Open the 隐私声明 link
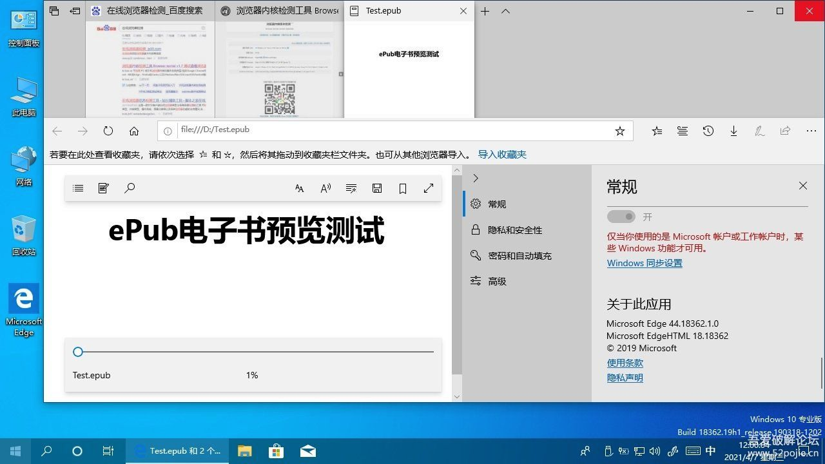The width and height of the screenshot is (825, 464). [x=625, y=378]
